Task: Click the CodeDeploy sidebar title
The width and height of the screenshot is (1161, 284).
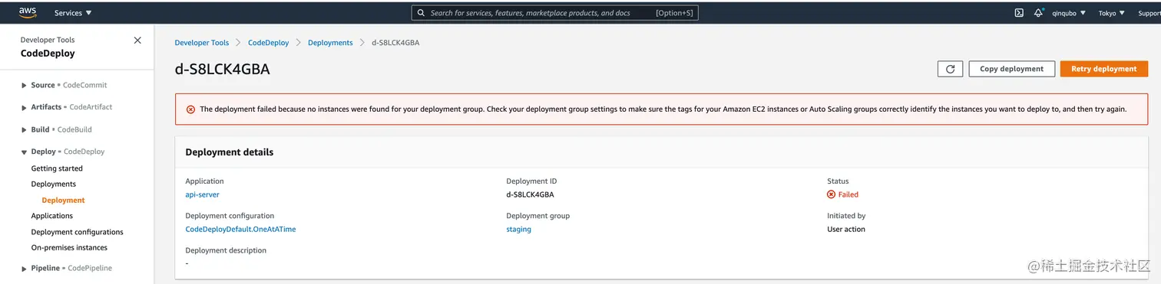Action: 48,54
